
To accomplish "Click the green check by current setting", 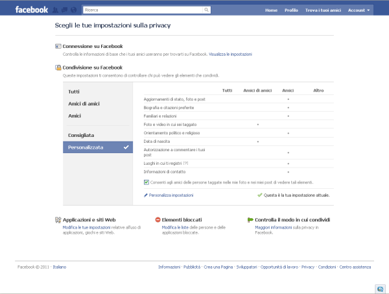I will (x=260, y=195).
